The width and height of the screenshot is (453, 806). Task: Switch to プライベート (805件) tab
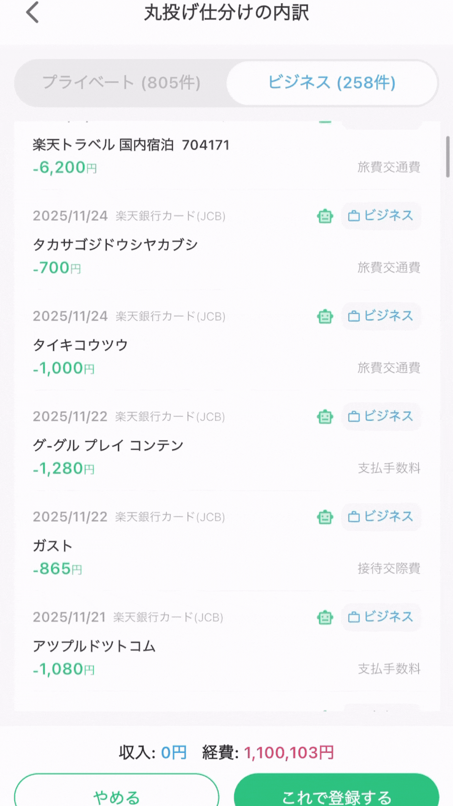click(x=121, y=83)
